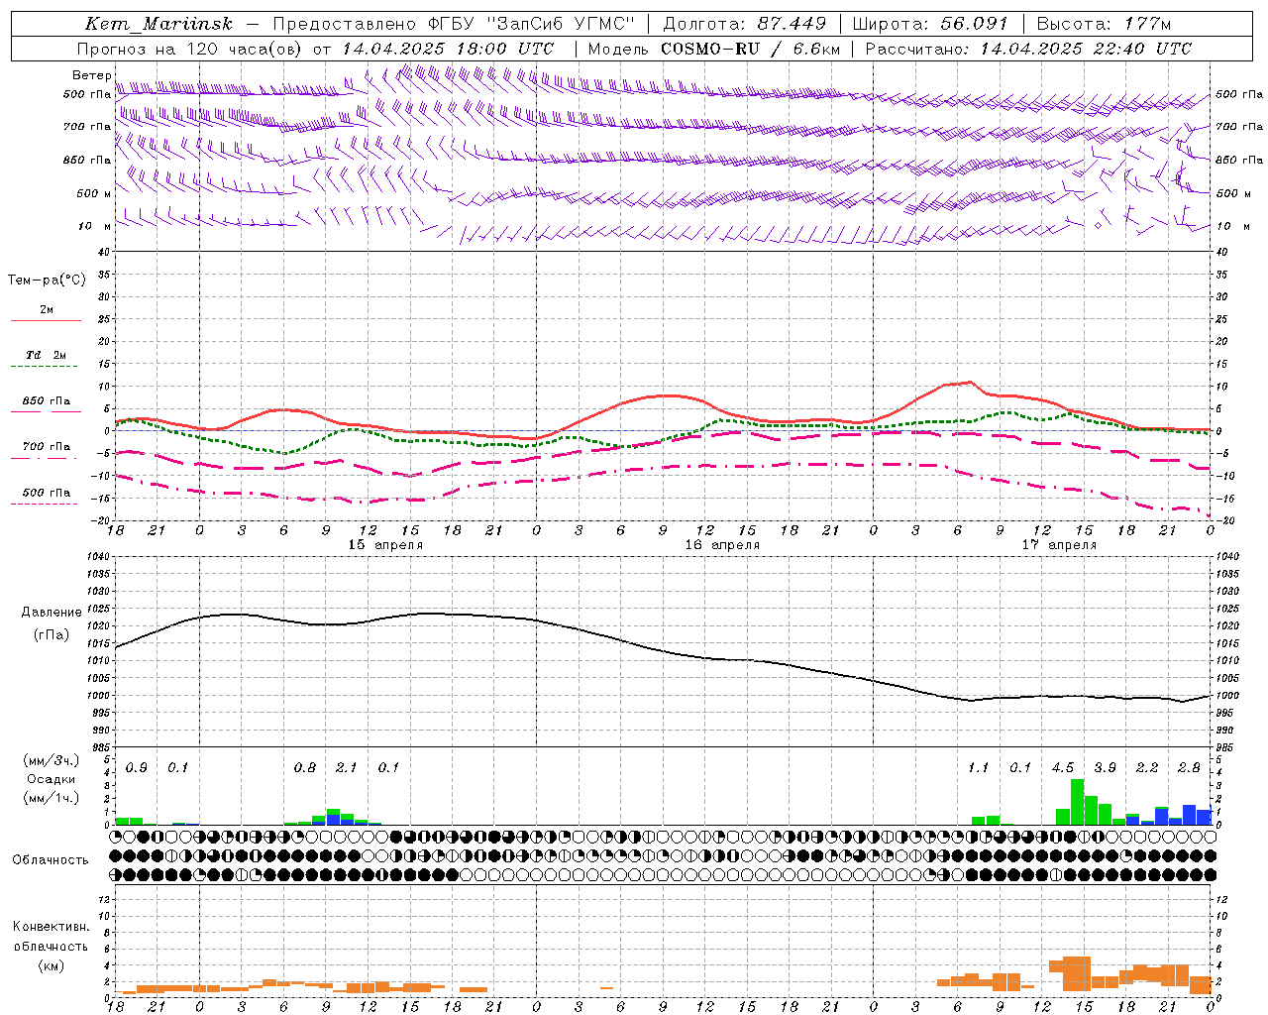
Task: Click the Ветер wind panel label
Action: 91,75
